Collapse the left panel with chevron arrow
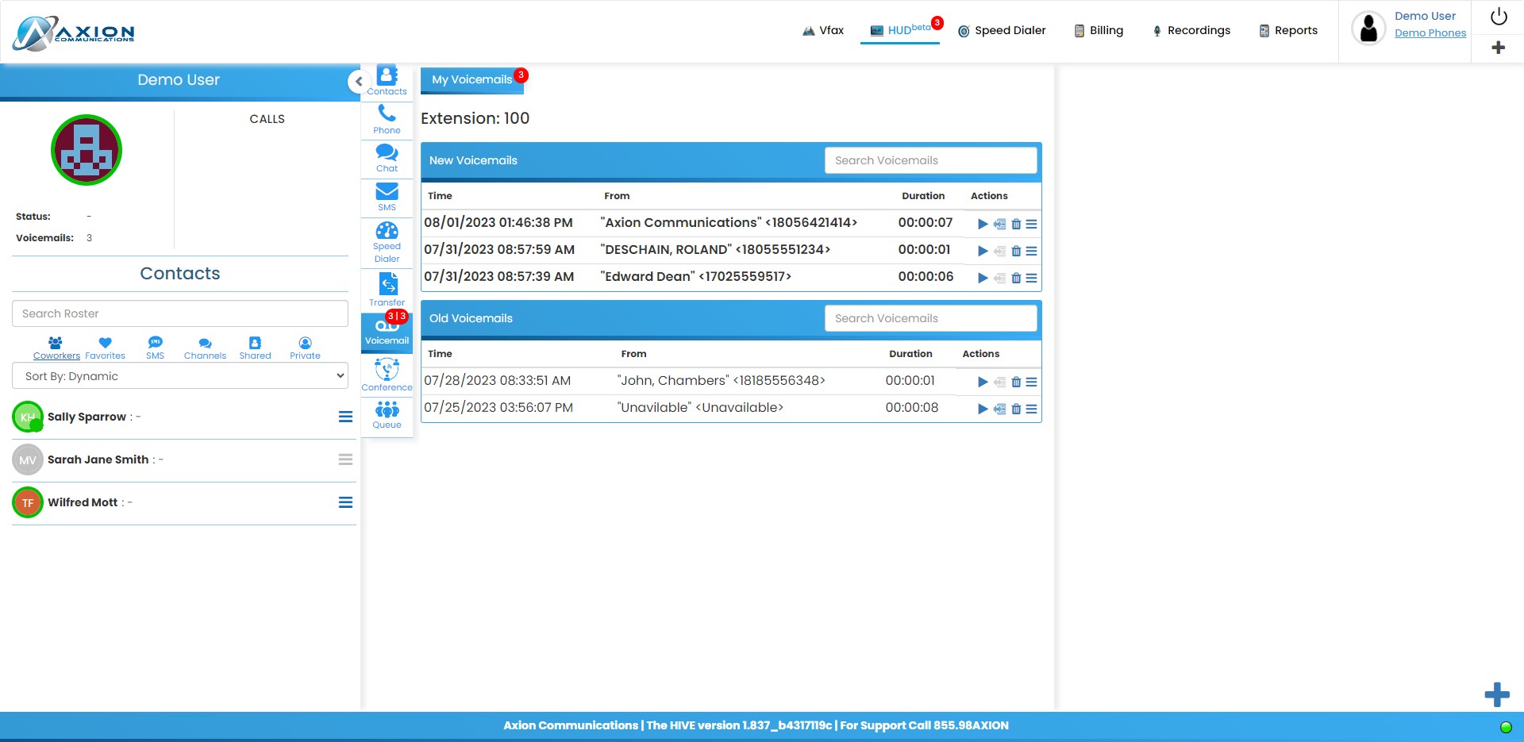The image size is (1524, 742). pyautogui.click(x=359, y=81)
